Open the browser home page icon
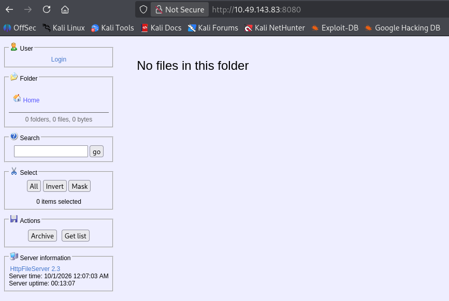The width and height of the screenshot is (449, 301). [65, 9]
